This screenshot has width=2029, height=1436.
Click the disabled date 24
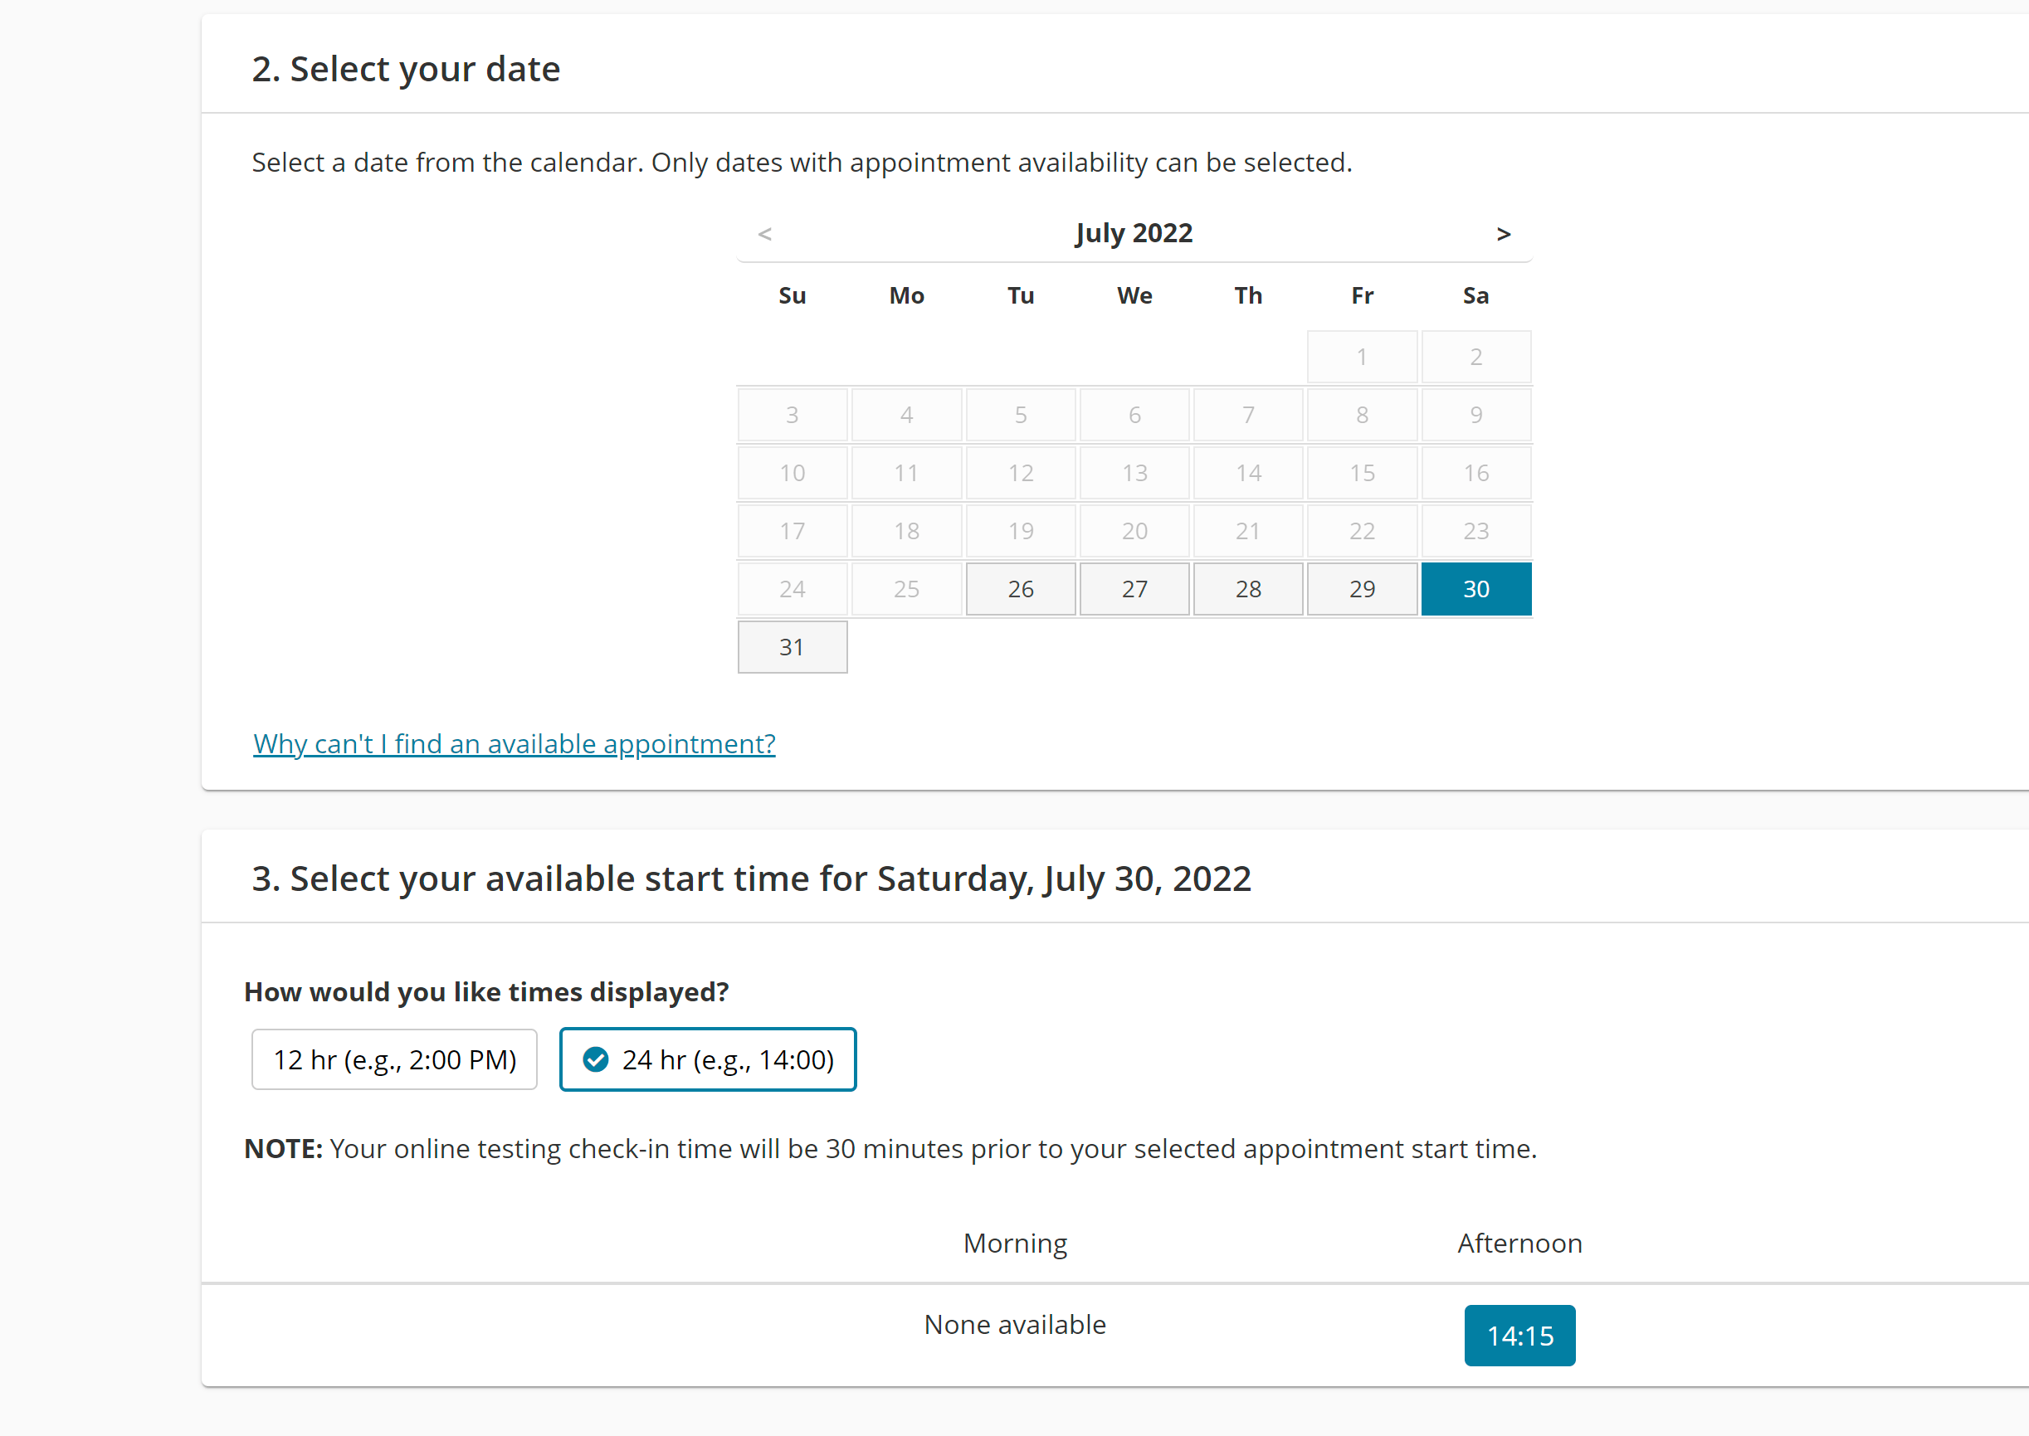point(793,589)
